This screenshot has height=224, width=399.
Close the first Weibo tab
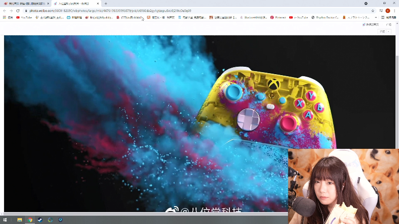48,3
